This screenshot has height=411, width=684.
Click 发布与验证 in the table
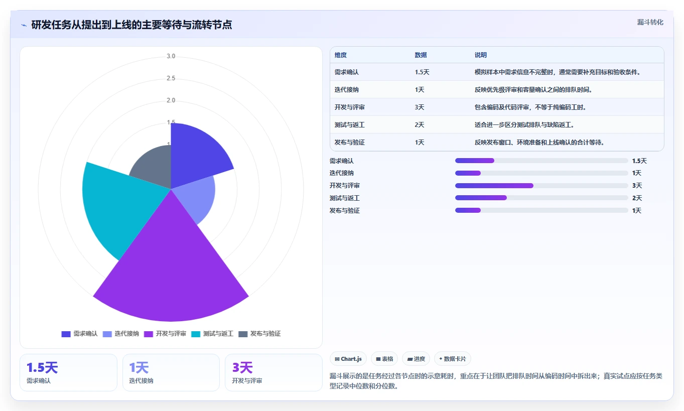pos(350,143)
